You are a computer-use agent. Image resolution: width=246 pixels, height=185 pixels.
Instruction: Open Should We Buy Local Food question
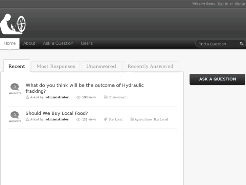click(57, 113)
